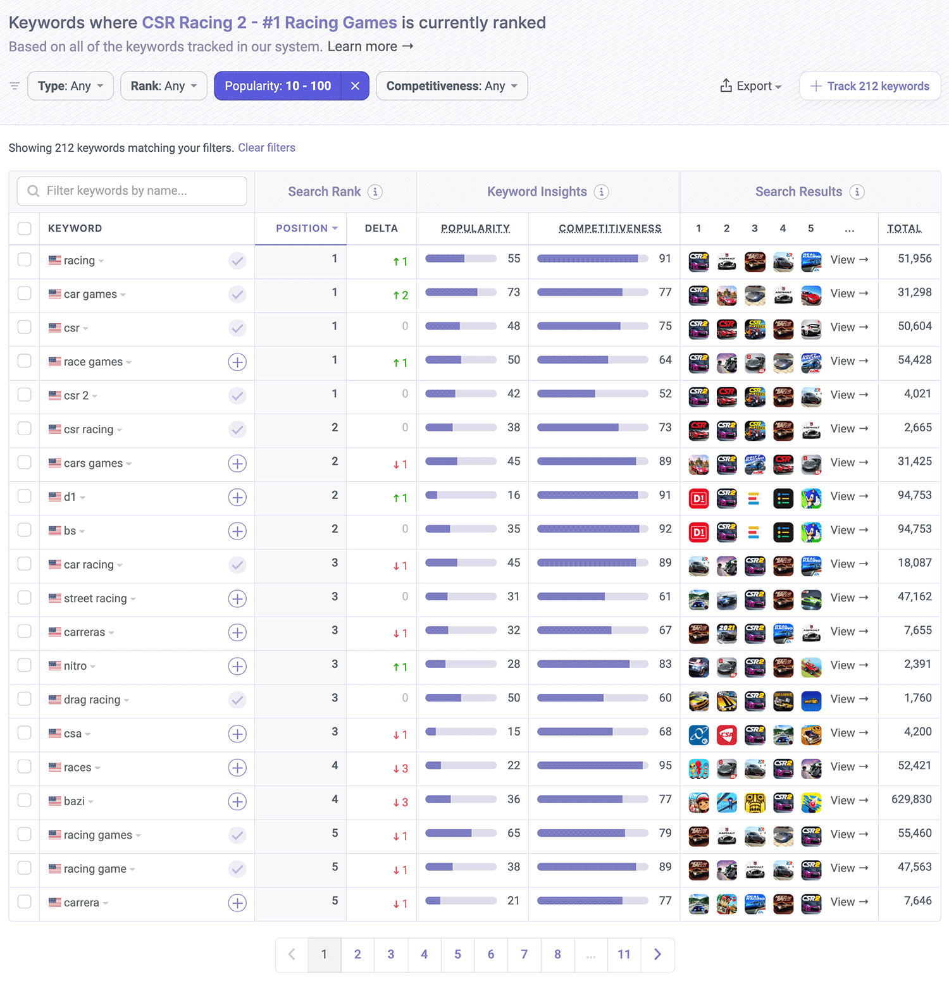Viewport: 949px width, 986px height.
Task: Check the 'csr racing' row checkbox
Action: click(25, 428)
